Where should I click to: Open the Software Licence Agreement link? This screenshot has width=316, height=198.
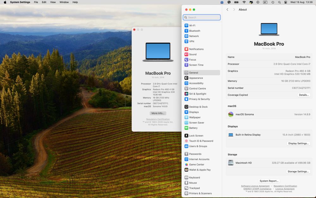pos(255,186)
